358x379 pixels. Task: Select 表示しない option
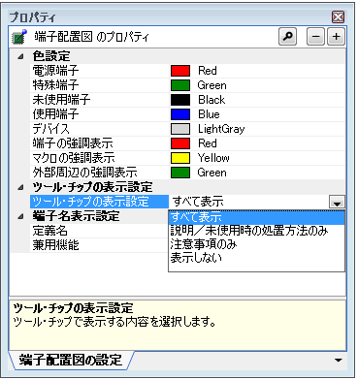(257, 258)
